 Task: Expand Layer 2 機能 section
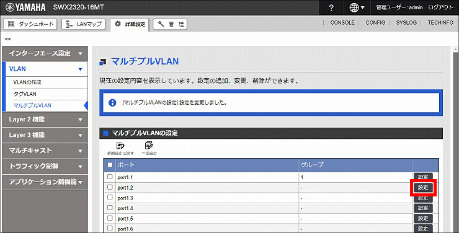tap(45, 120)
